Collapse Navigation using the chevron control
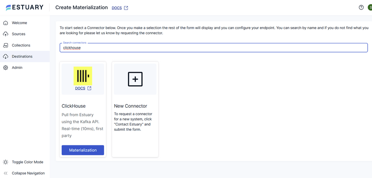The height and width of the screenshot is (178, 372). (x=6, y=173)
